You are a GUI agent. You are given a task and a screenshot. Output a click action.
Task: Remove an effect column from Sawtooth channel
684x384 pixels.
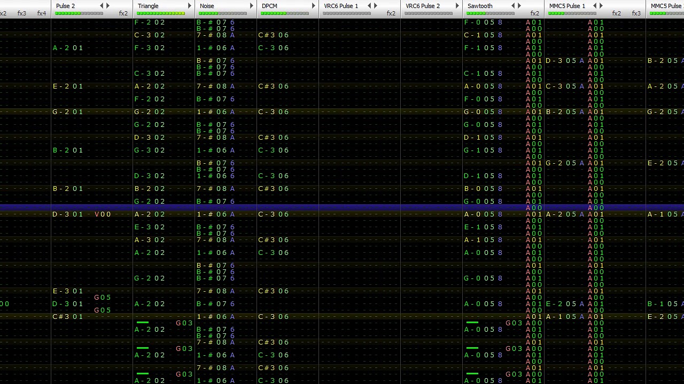pyautogui.click(x=512, y=6)
